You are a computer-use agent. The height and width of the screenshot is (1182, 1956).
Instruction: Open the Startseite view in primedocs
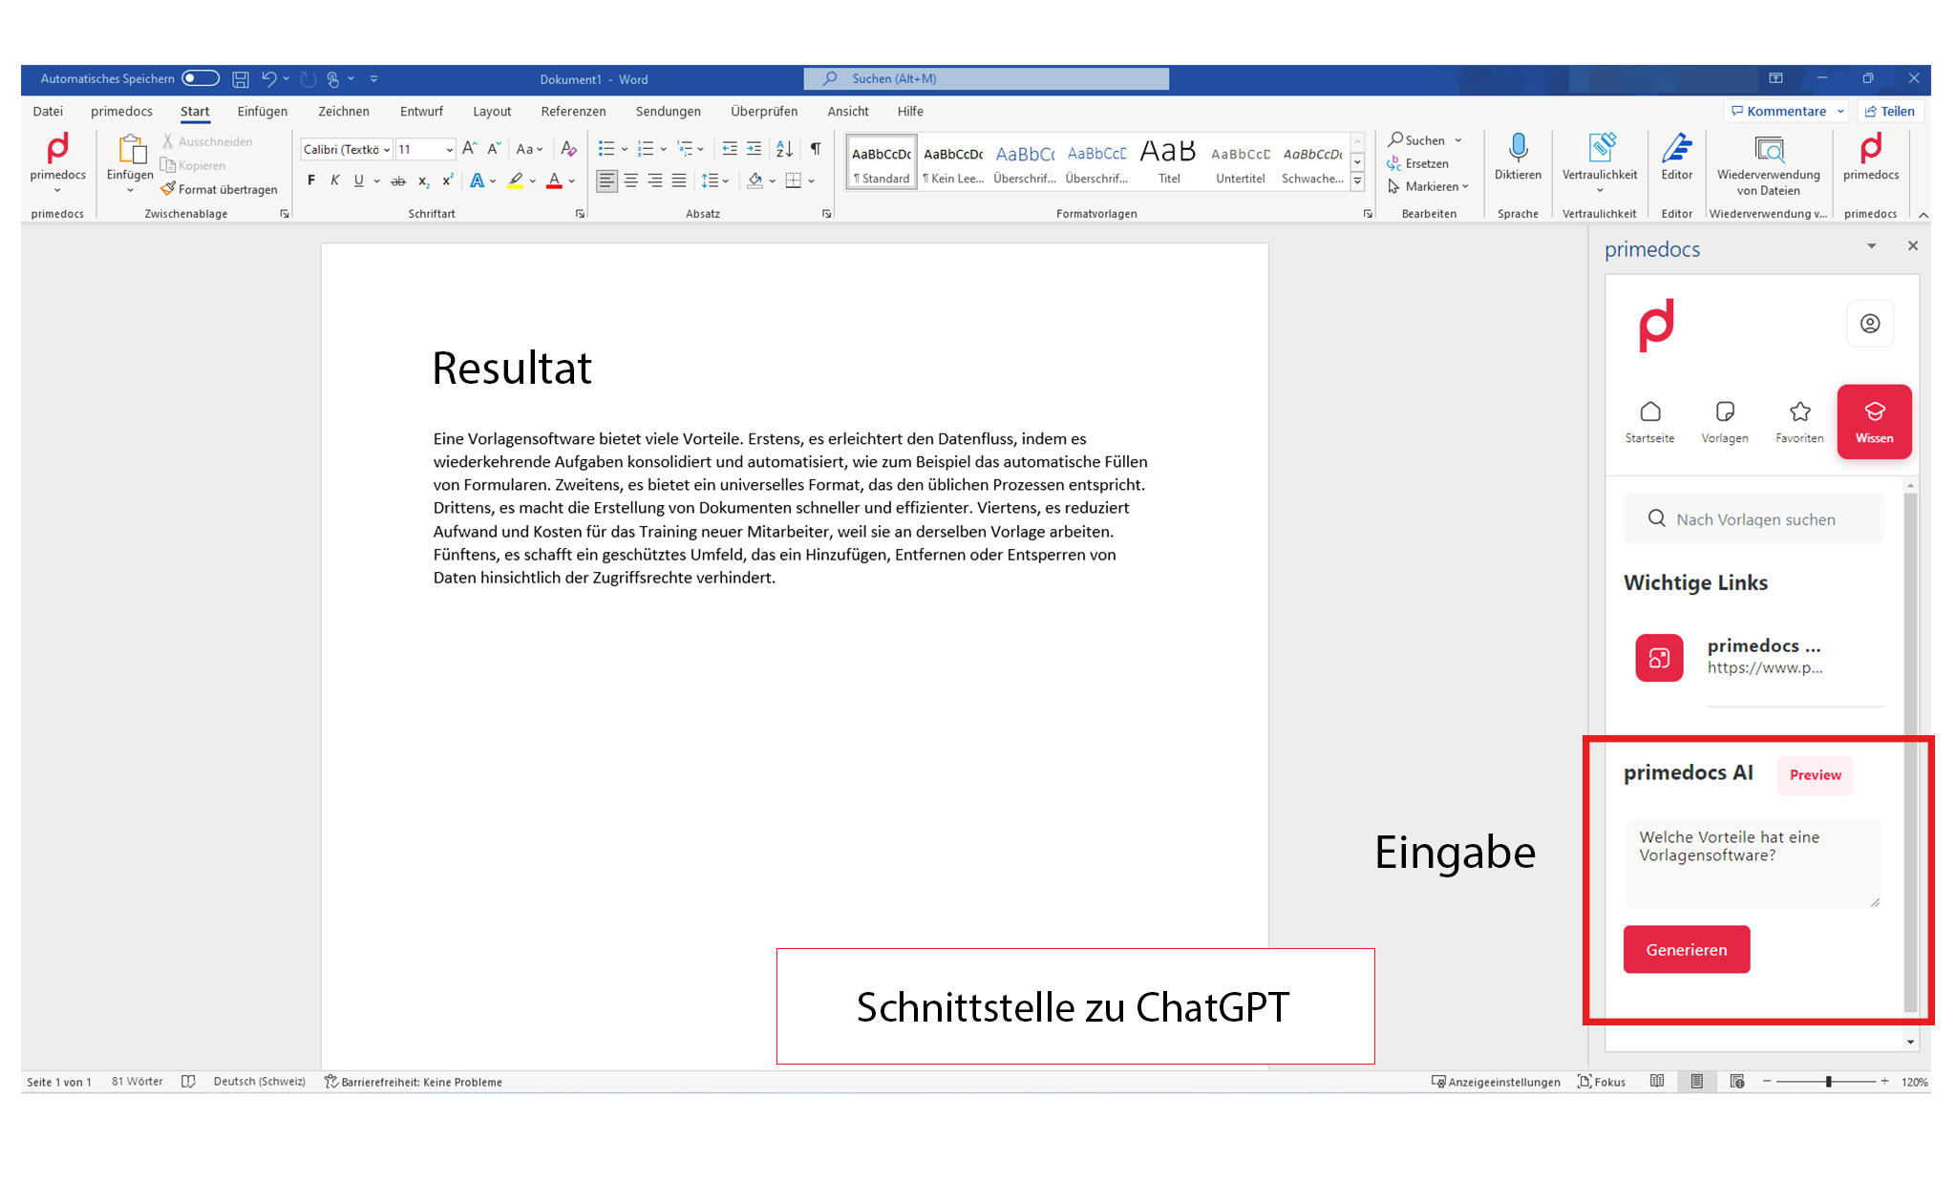click(x=1649, y=421)
